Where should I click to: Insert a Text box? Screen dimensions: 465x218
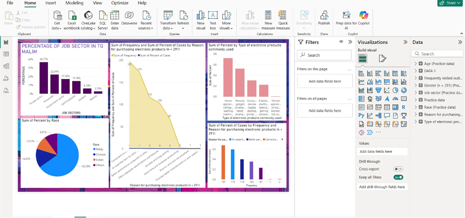213,19
